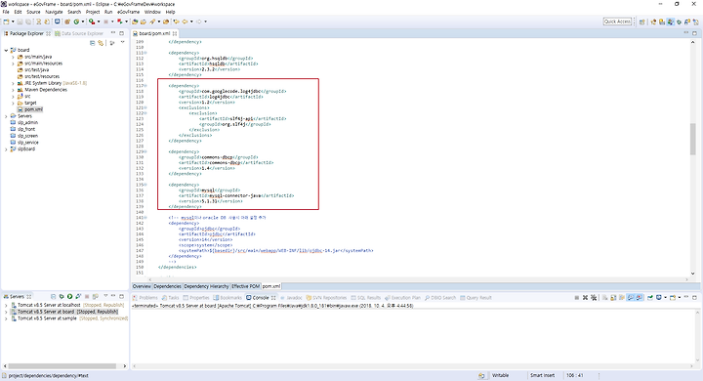The image size is (703, 381).
Task: Toggle Pin Console icon in Console toolbar
Action: tap(650, 298)
